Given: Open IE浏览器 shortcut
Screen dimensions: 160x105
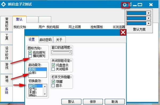Looking at the screenshot, I should click(119, 27).
